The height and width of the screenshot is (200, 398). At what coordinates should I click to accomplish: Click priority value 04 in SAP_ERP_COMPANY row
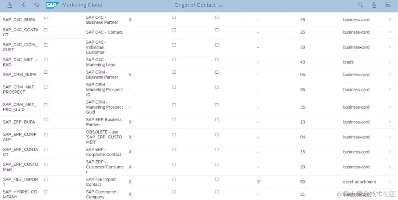303,137
